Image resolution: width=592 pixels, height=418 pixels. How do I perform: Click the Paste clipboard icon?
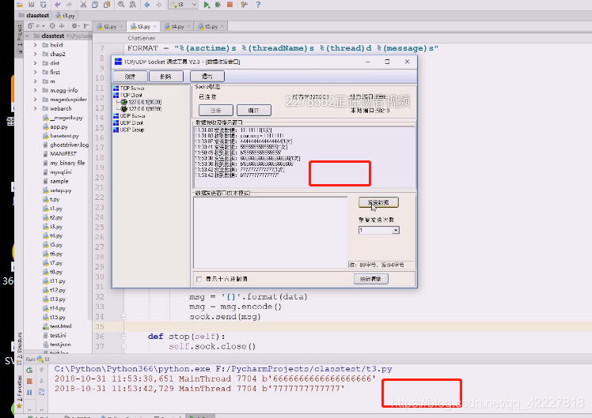107,5
